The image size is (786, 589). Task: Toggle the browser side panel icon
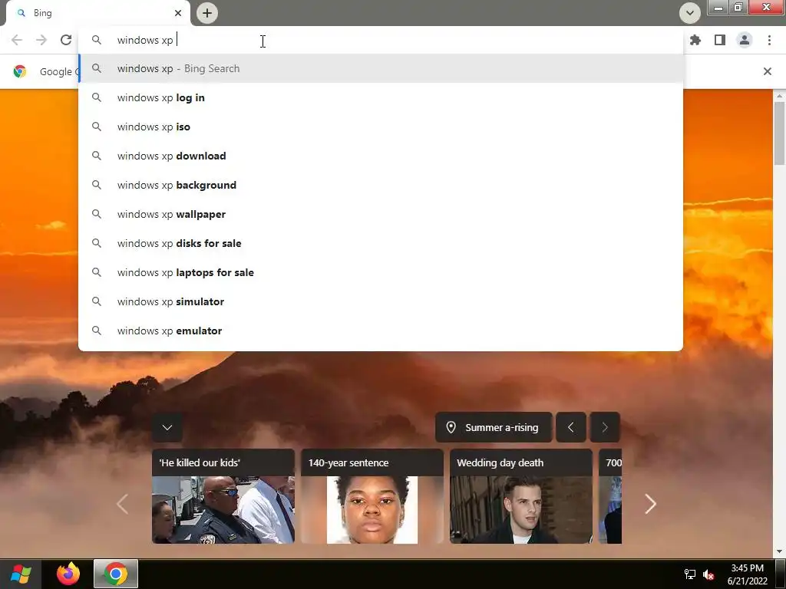coord(720,40)
